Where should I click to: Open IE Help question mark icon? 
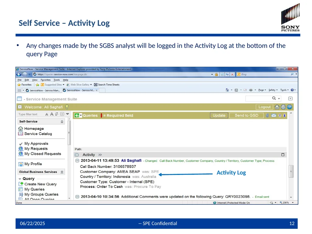click(292, 90)
